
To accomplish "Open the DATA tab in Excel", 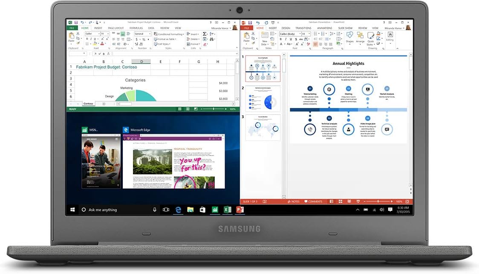I will (151, 28).
